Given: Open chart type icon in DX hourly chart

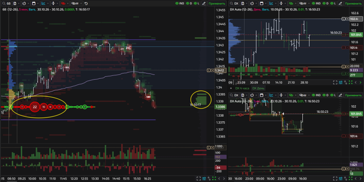Looking at the screenshot, I should (x=271, y=95).
